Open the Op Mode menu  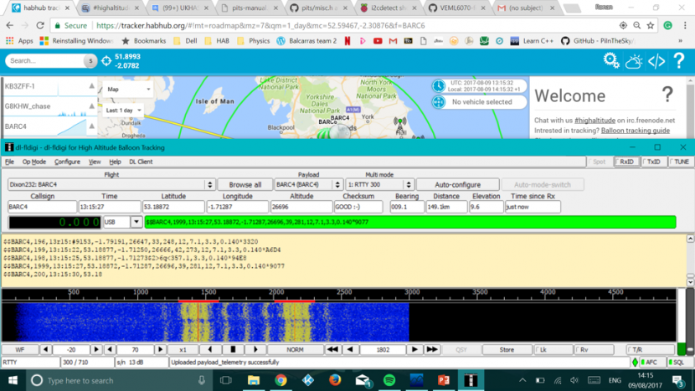pos(34,162)
